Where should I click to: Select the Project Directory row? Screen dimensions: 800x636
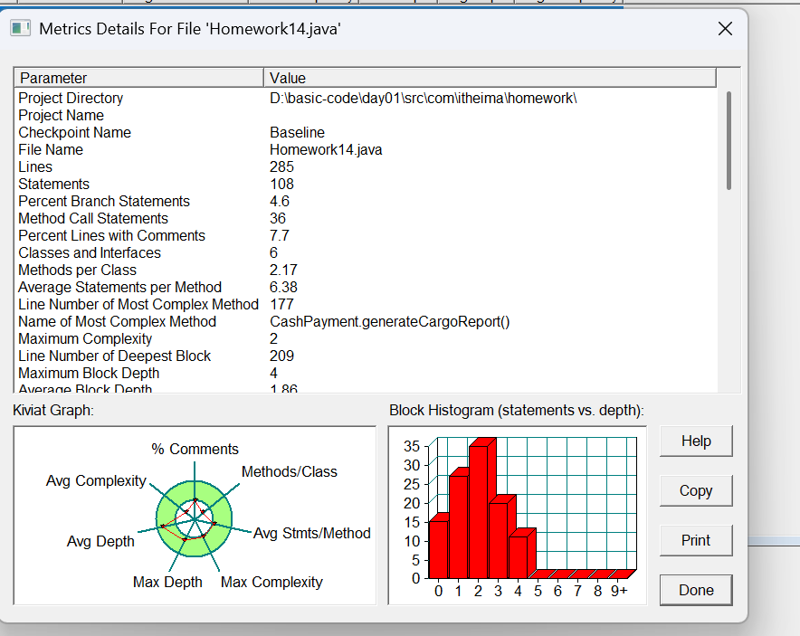[x=366, y=98]
